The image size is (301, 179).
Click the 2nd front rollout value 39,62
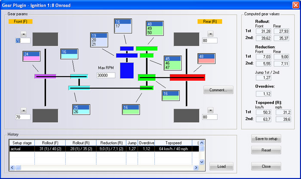pyautogui.click(x=263, y=38)
